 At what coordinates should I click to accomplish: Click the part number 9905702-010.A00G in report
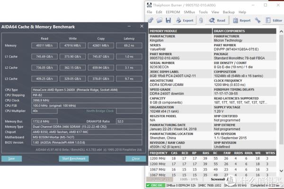point(164,58)
